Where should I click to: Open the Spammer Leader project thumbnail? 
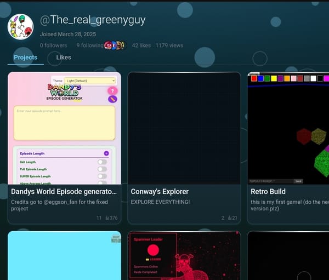pyautogui.click(x=184, y=255)
